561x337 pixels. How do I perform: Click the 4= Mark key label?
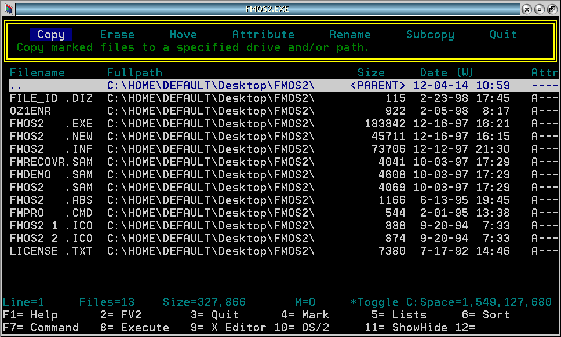coord(305,315)
